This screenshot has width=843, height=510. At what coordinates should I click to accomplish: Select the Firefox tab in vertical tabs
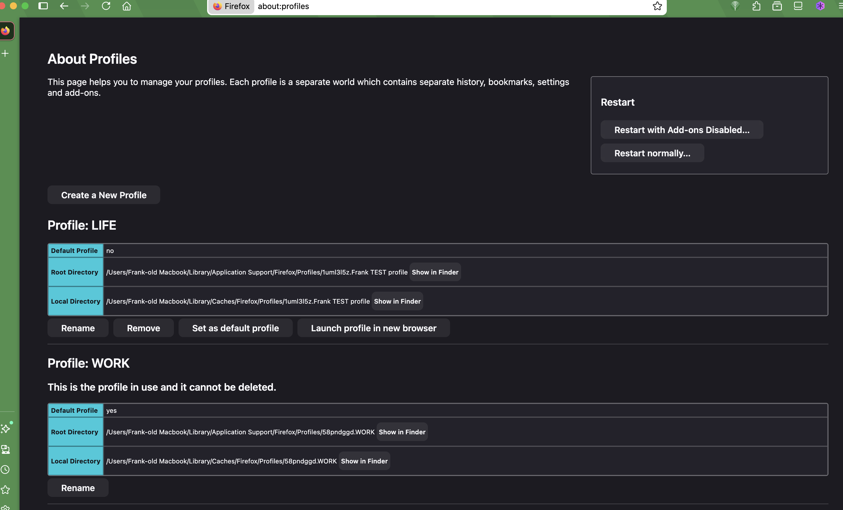tap(6, 31)
